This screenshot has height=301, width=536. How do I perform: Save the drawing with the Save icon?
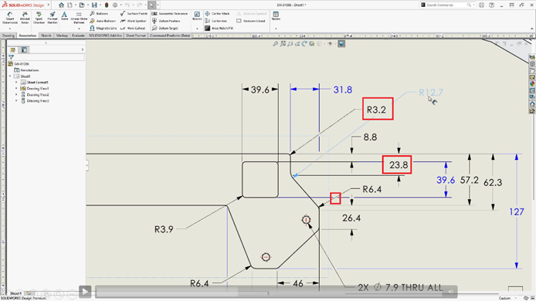pos(94,5)
